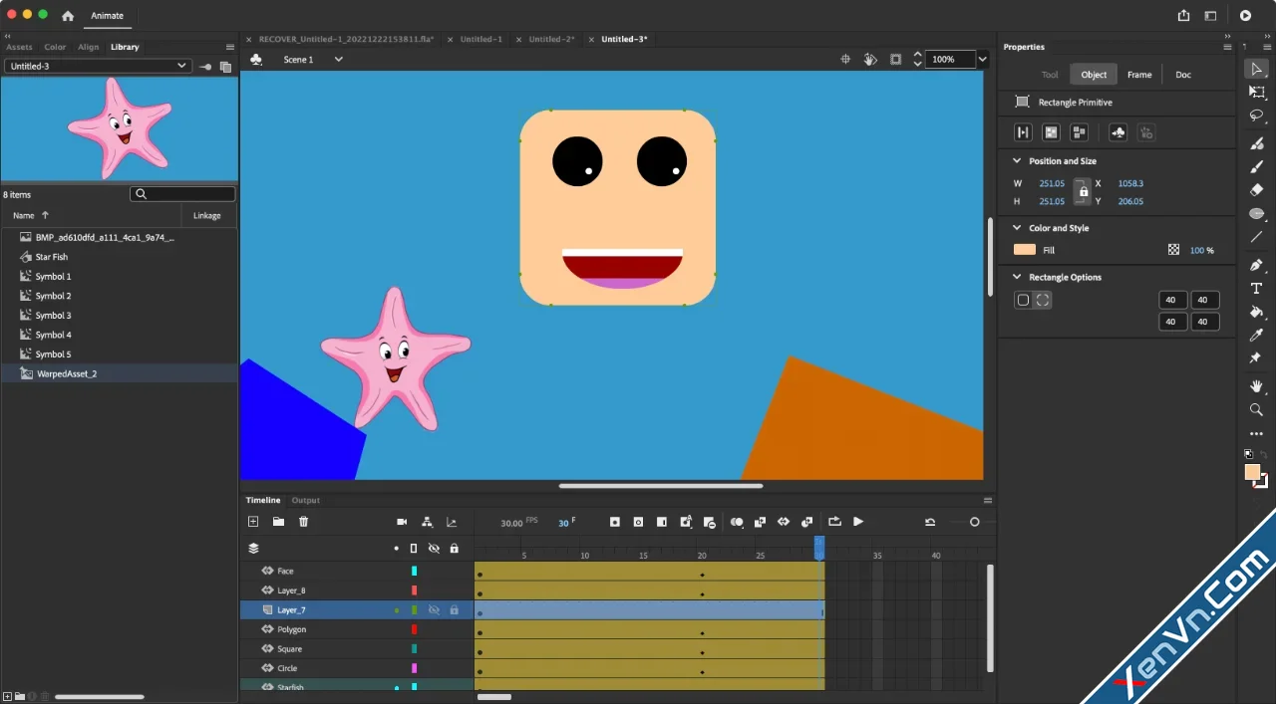Screen dimensions: 1276x704
Task: Play the timeline animation
Action: coord(858,522)
